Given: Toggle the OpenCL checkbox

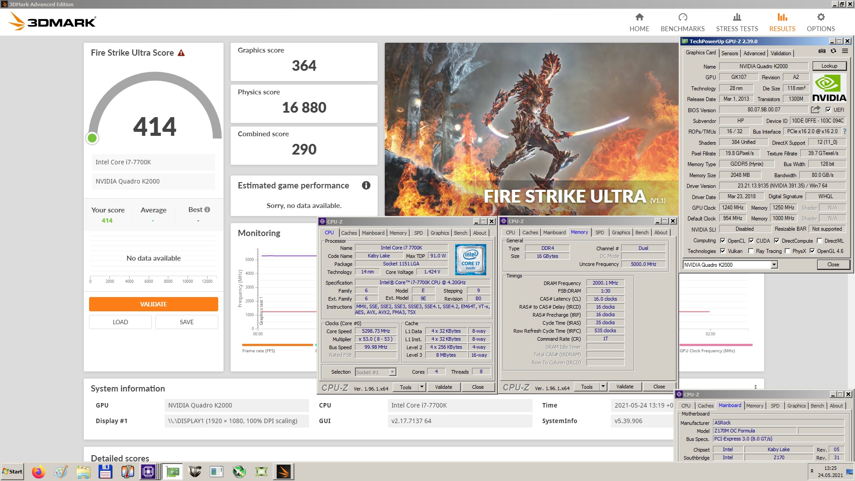Looking at the screenshot, I should click(723, 240).
